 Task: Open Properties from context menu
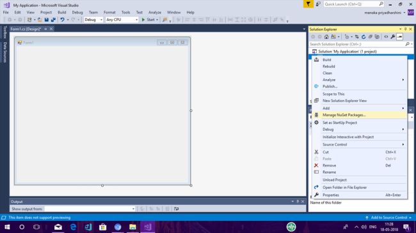[x=360, y=195]
